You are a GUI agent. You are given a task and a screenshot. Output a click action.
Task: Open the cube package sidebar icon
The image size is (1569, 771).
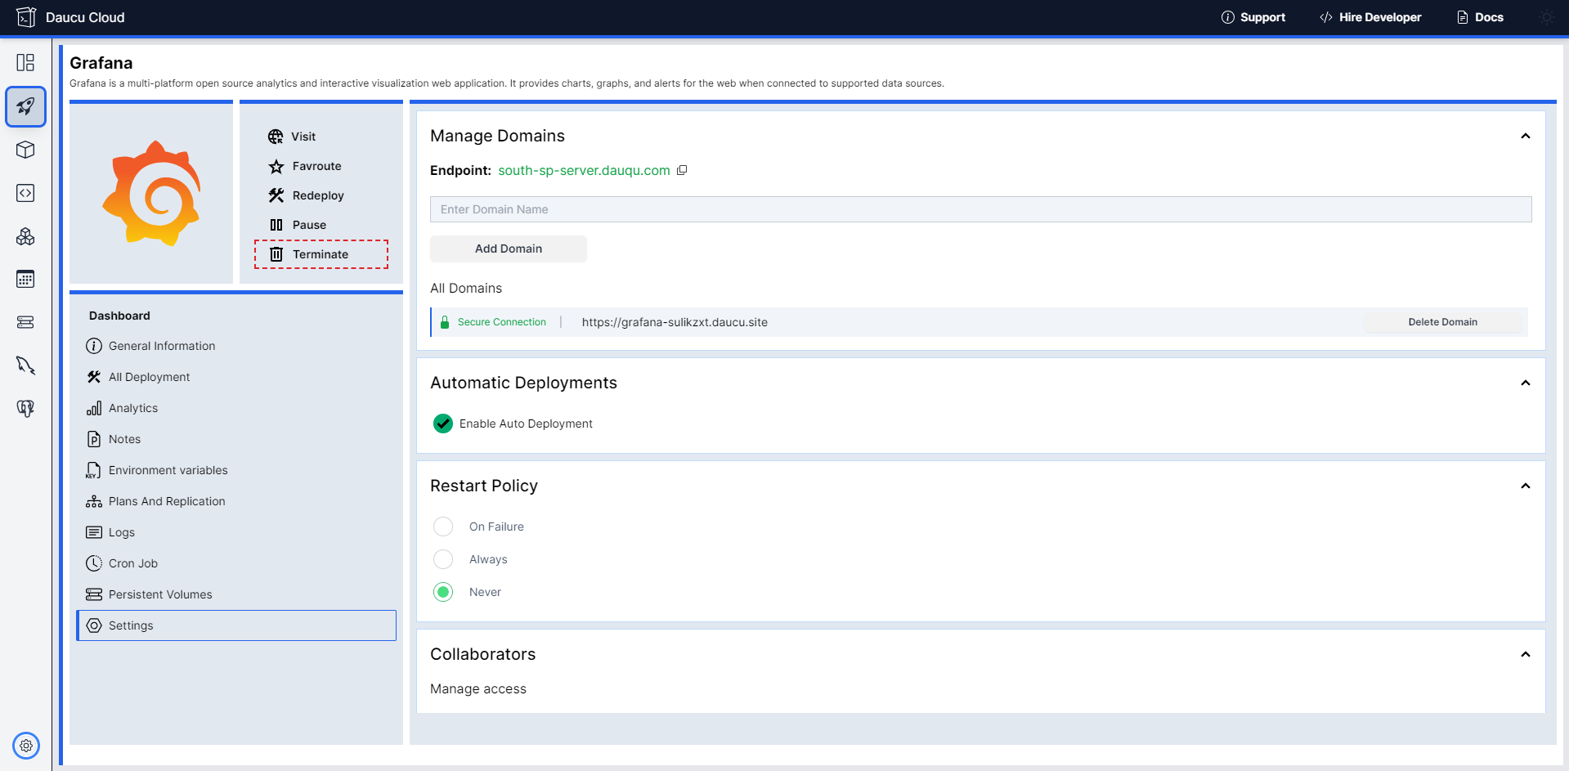coord(25,150)
